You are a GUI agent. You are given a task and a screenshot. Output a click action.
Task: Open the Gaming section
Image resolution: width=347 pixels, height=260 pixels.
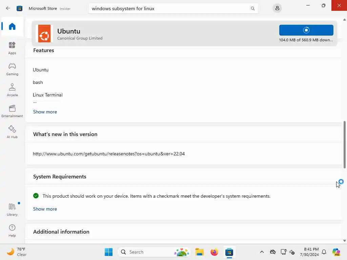tap(12, 69)
